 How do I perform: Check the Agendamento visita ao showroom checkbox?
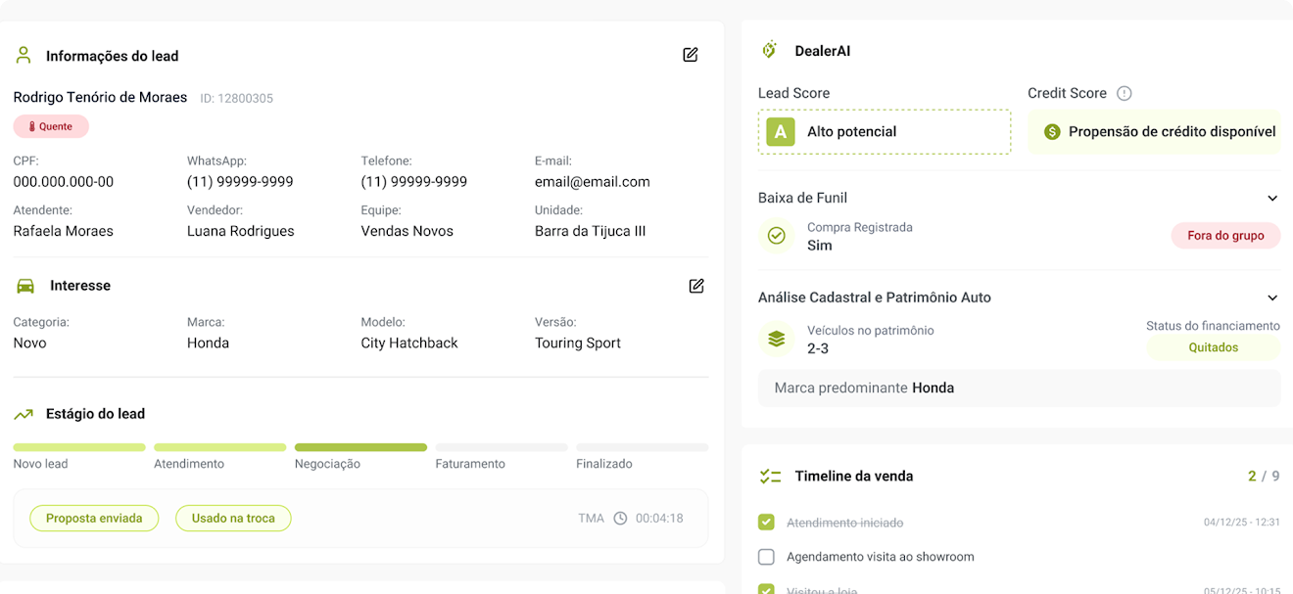766,557
